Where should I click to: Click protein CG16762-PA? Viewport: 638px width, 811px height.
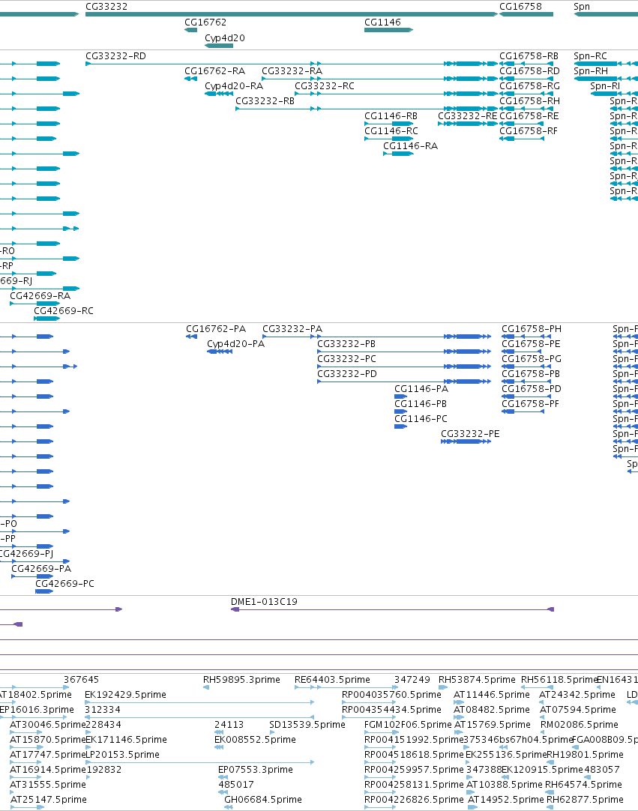191,337
